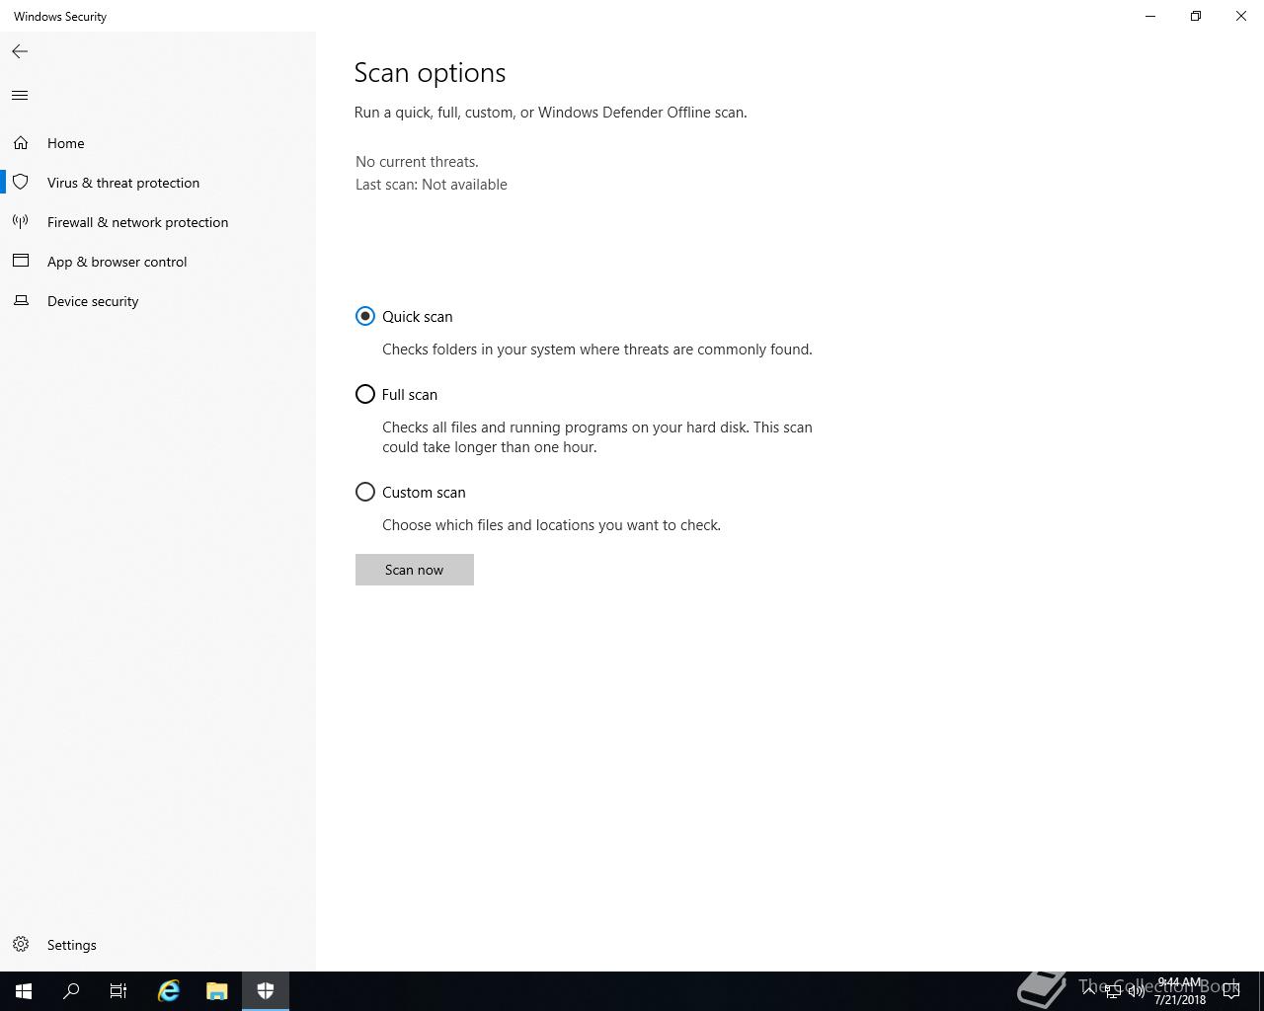
Task: Launch Internet Explorer from the taskbar
Action: pos(169,991)
